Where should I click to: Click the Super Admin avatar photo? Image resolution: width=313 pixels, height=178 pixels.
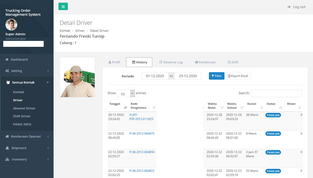click(11, 25)
